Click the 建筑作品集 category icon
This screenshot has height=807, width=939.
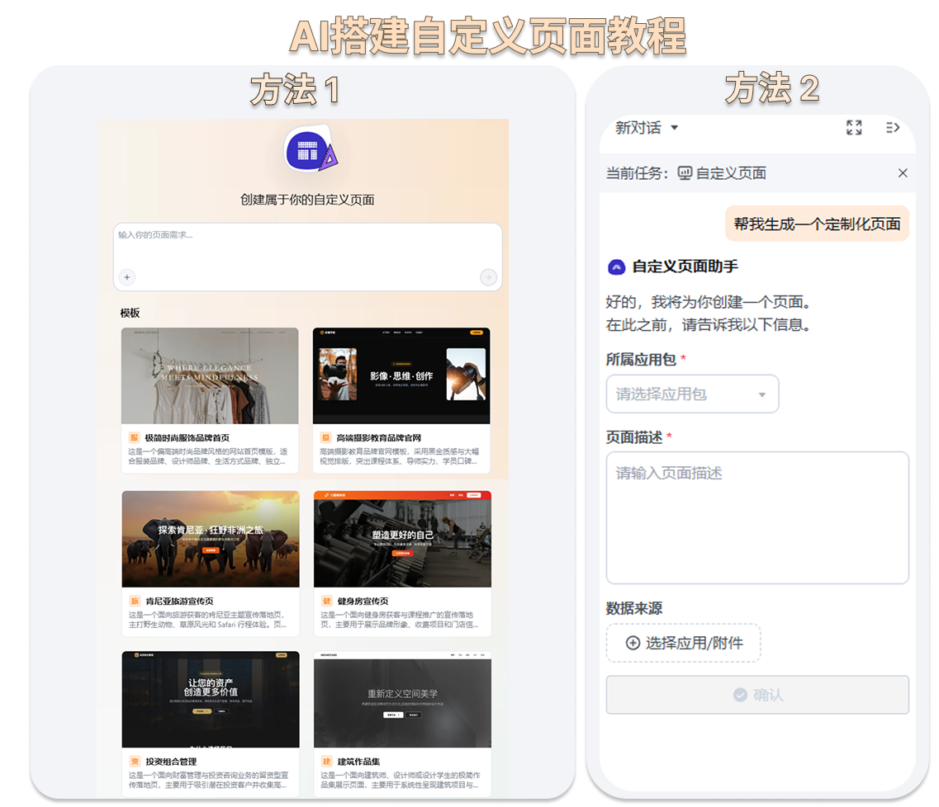[327, 761]
